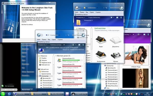Open Вид menu in the Библиотеки window

point(87,12)
